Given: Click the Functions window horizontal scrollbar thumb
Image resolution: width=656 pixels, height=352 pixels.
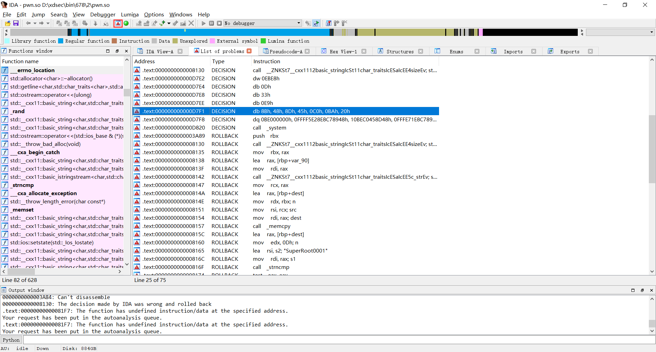Looking at the screenshot, I should (x=21, y=271).
